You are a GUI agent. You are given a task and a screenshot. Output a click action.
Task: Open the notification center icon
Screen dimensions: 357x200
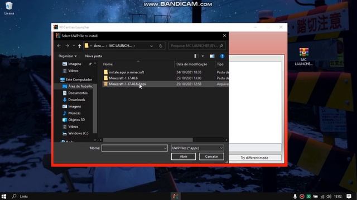click(x=349, y=196)
